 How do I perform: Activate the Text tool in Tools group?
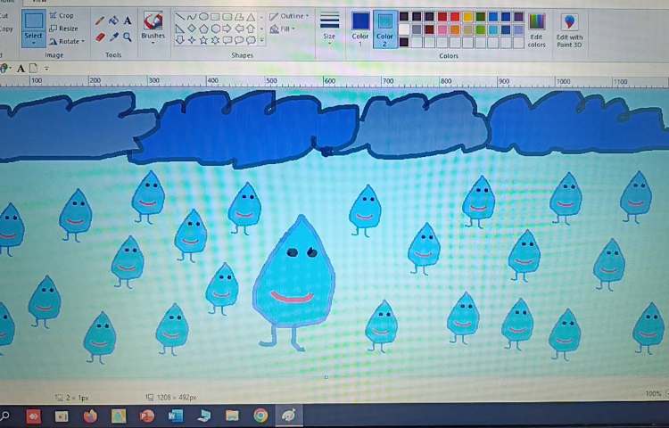coord(128,21)
